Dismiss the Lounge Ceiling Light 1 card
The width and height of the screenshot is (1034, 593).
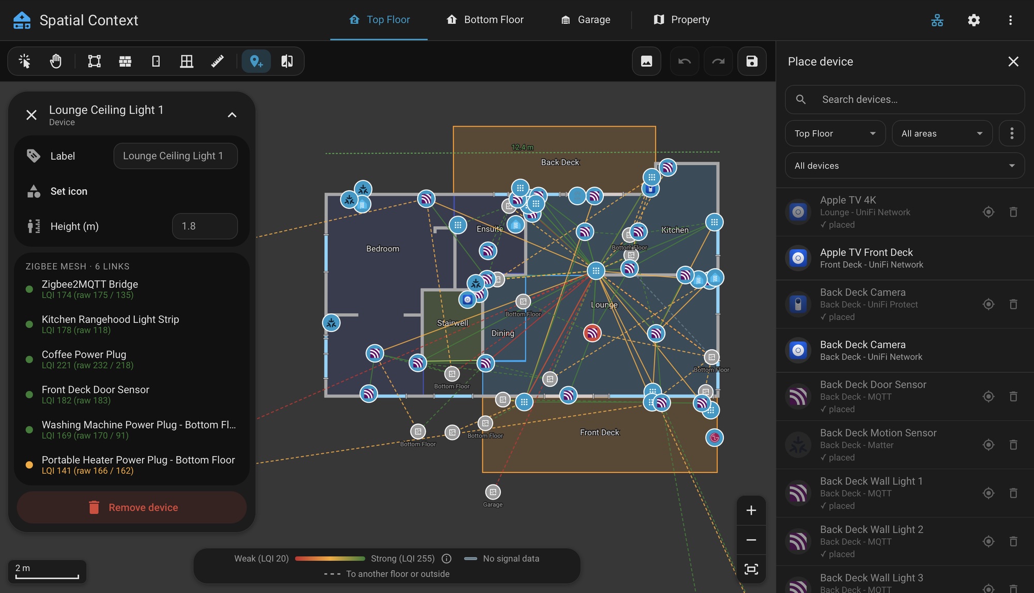pyautogui.click(x=32, y=115)
